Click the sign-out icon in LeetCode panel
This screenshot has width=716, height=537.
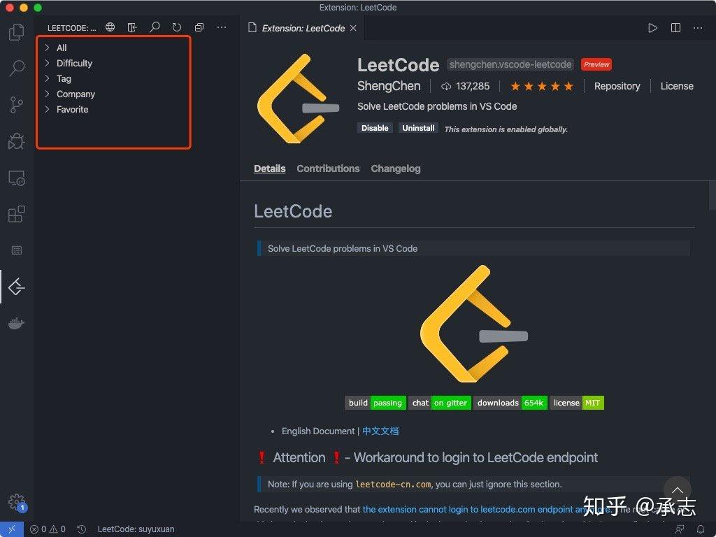[x=132, y=27]
